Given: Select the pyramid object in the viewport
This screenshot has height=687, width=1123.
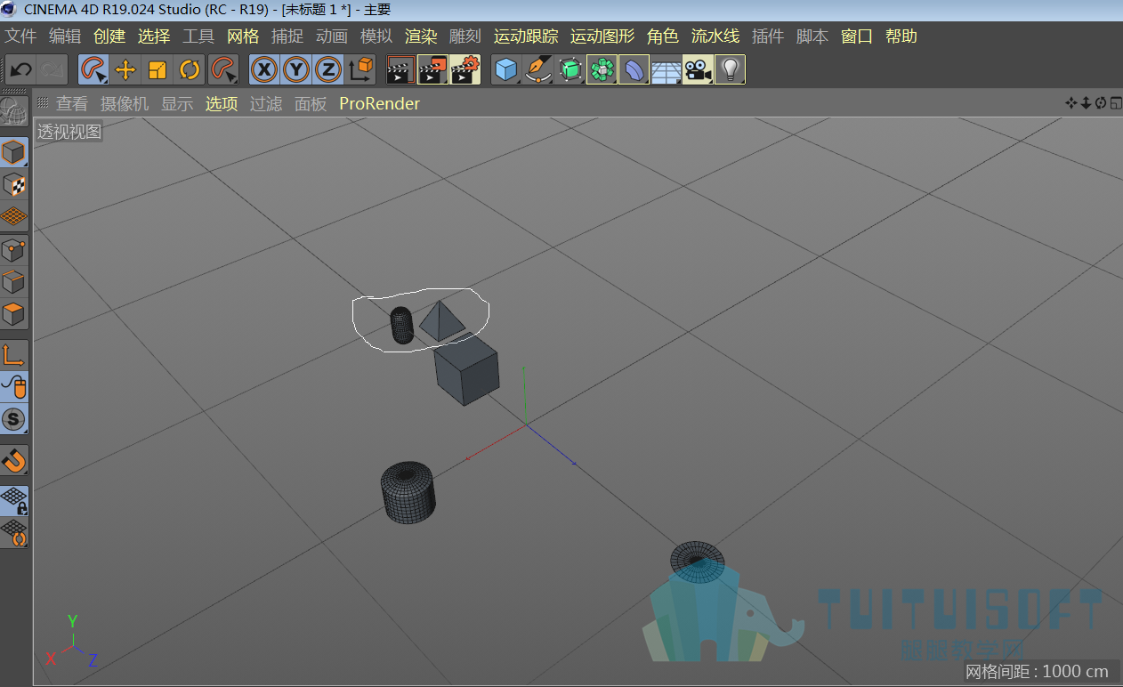Looking at the screenshot, I should (x=441, y=320).
